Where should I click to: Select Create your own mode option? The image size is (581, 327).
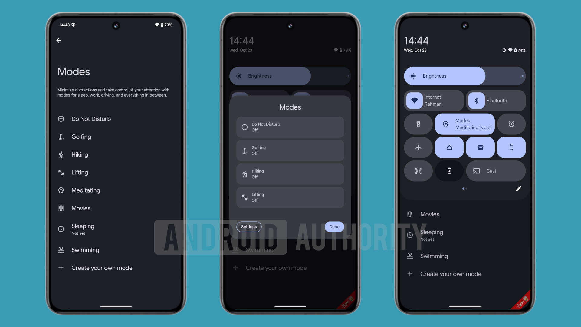[102, 268]
